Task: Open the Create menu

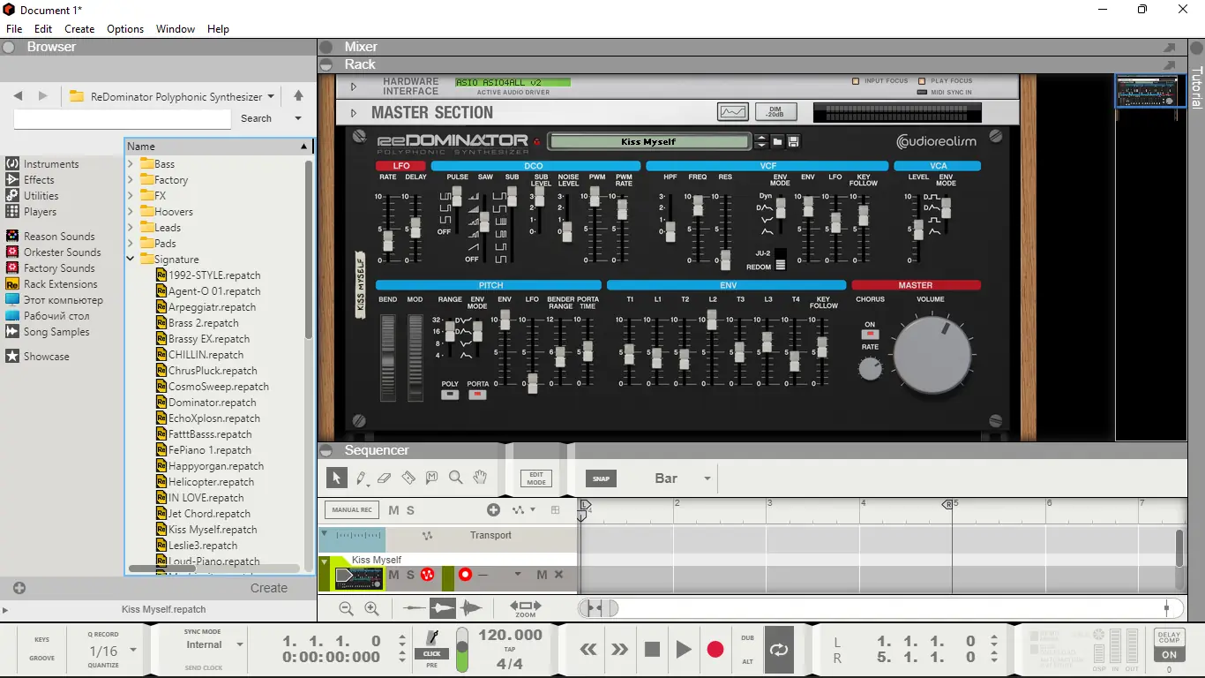Action: [x=79, y=28]
